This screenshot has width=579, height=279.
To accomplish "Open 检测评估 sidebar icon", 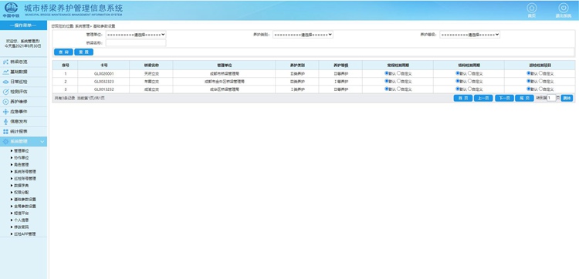I will (5, 92).
